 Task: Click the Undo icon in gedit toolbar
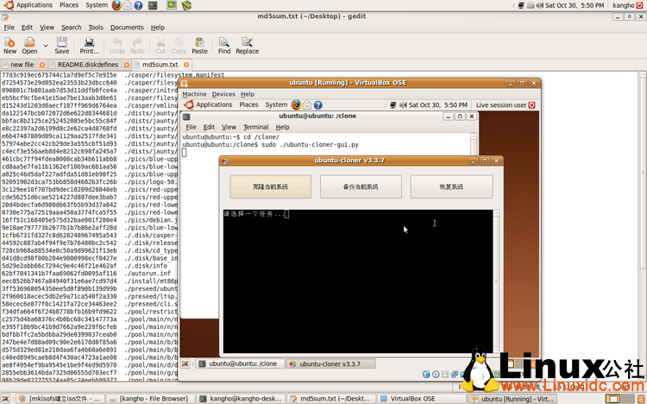click(x=117, y=46)
